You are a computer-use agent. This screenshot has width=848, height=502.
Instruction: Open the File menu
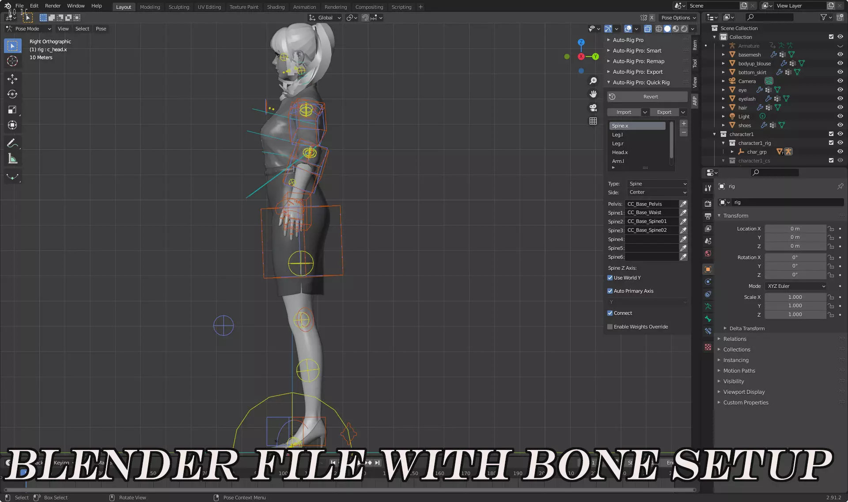point(19,6)
